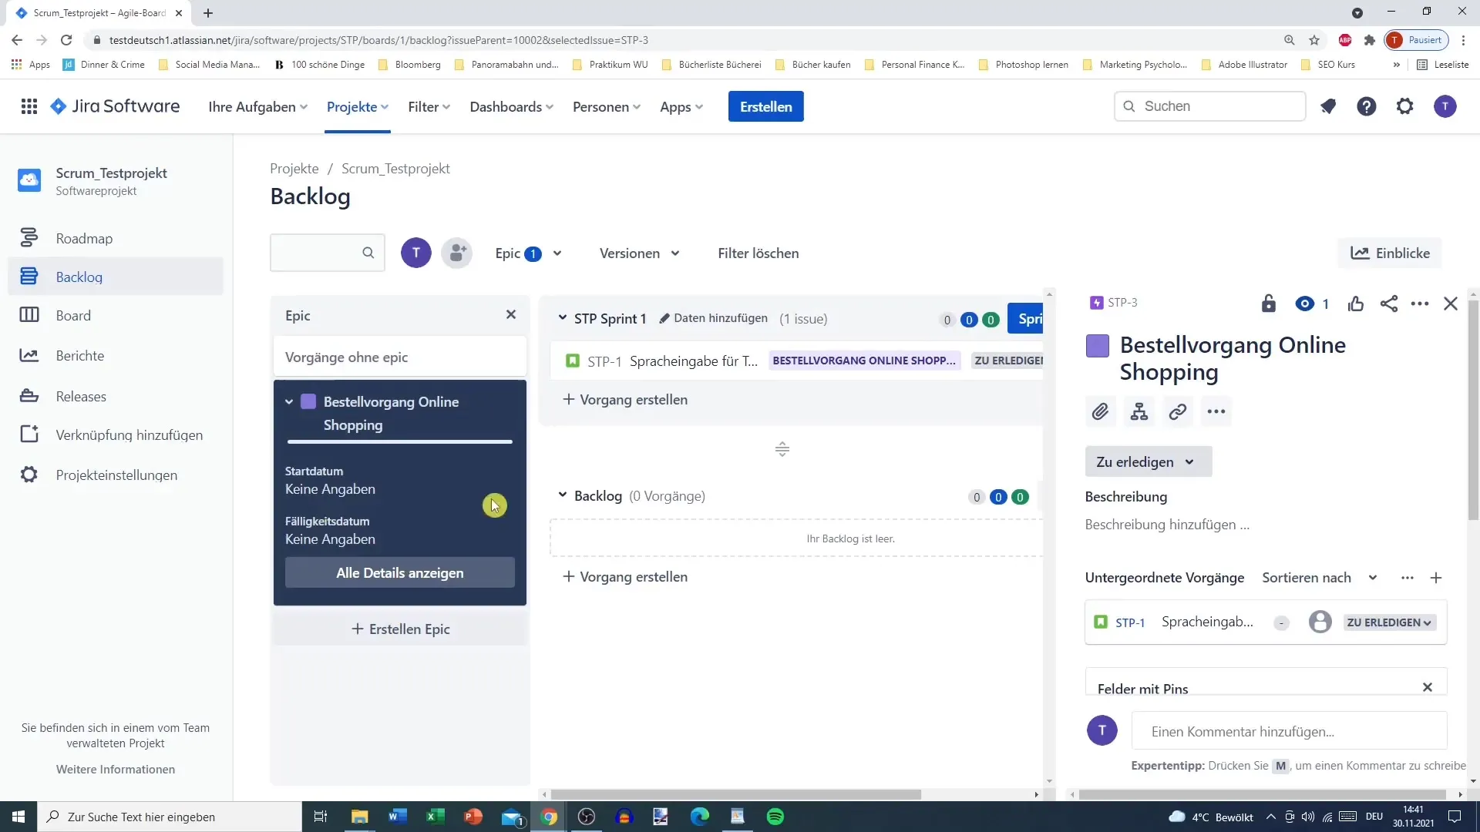
Task: Select the Roadmap menu item
Action: pyautogui.click(x=84, y=238)
